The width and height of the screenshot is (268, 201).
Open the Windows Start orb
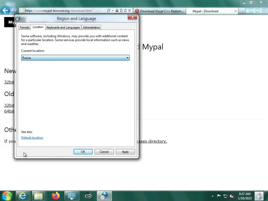point(7,196)
